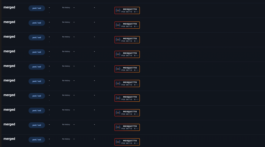Open Mosquitto PID 38715 badge in ninth row
The height and width of the screenshot is (147, 265).
[x=127, y=127]
